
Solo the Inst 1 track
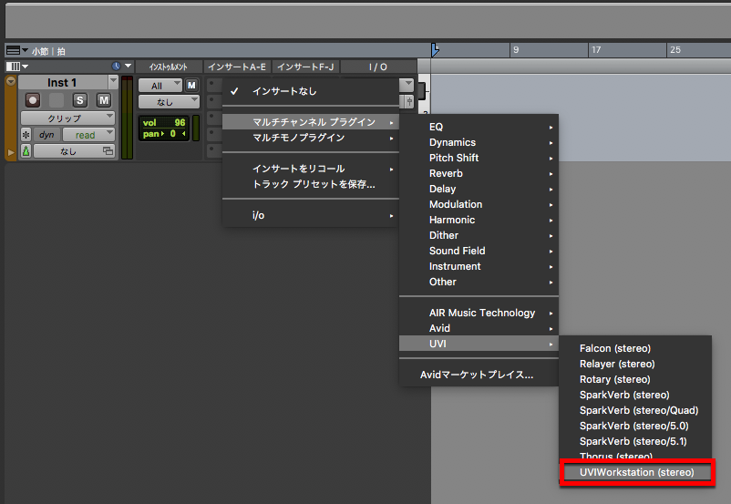[x=79, y=100]
